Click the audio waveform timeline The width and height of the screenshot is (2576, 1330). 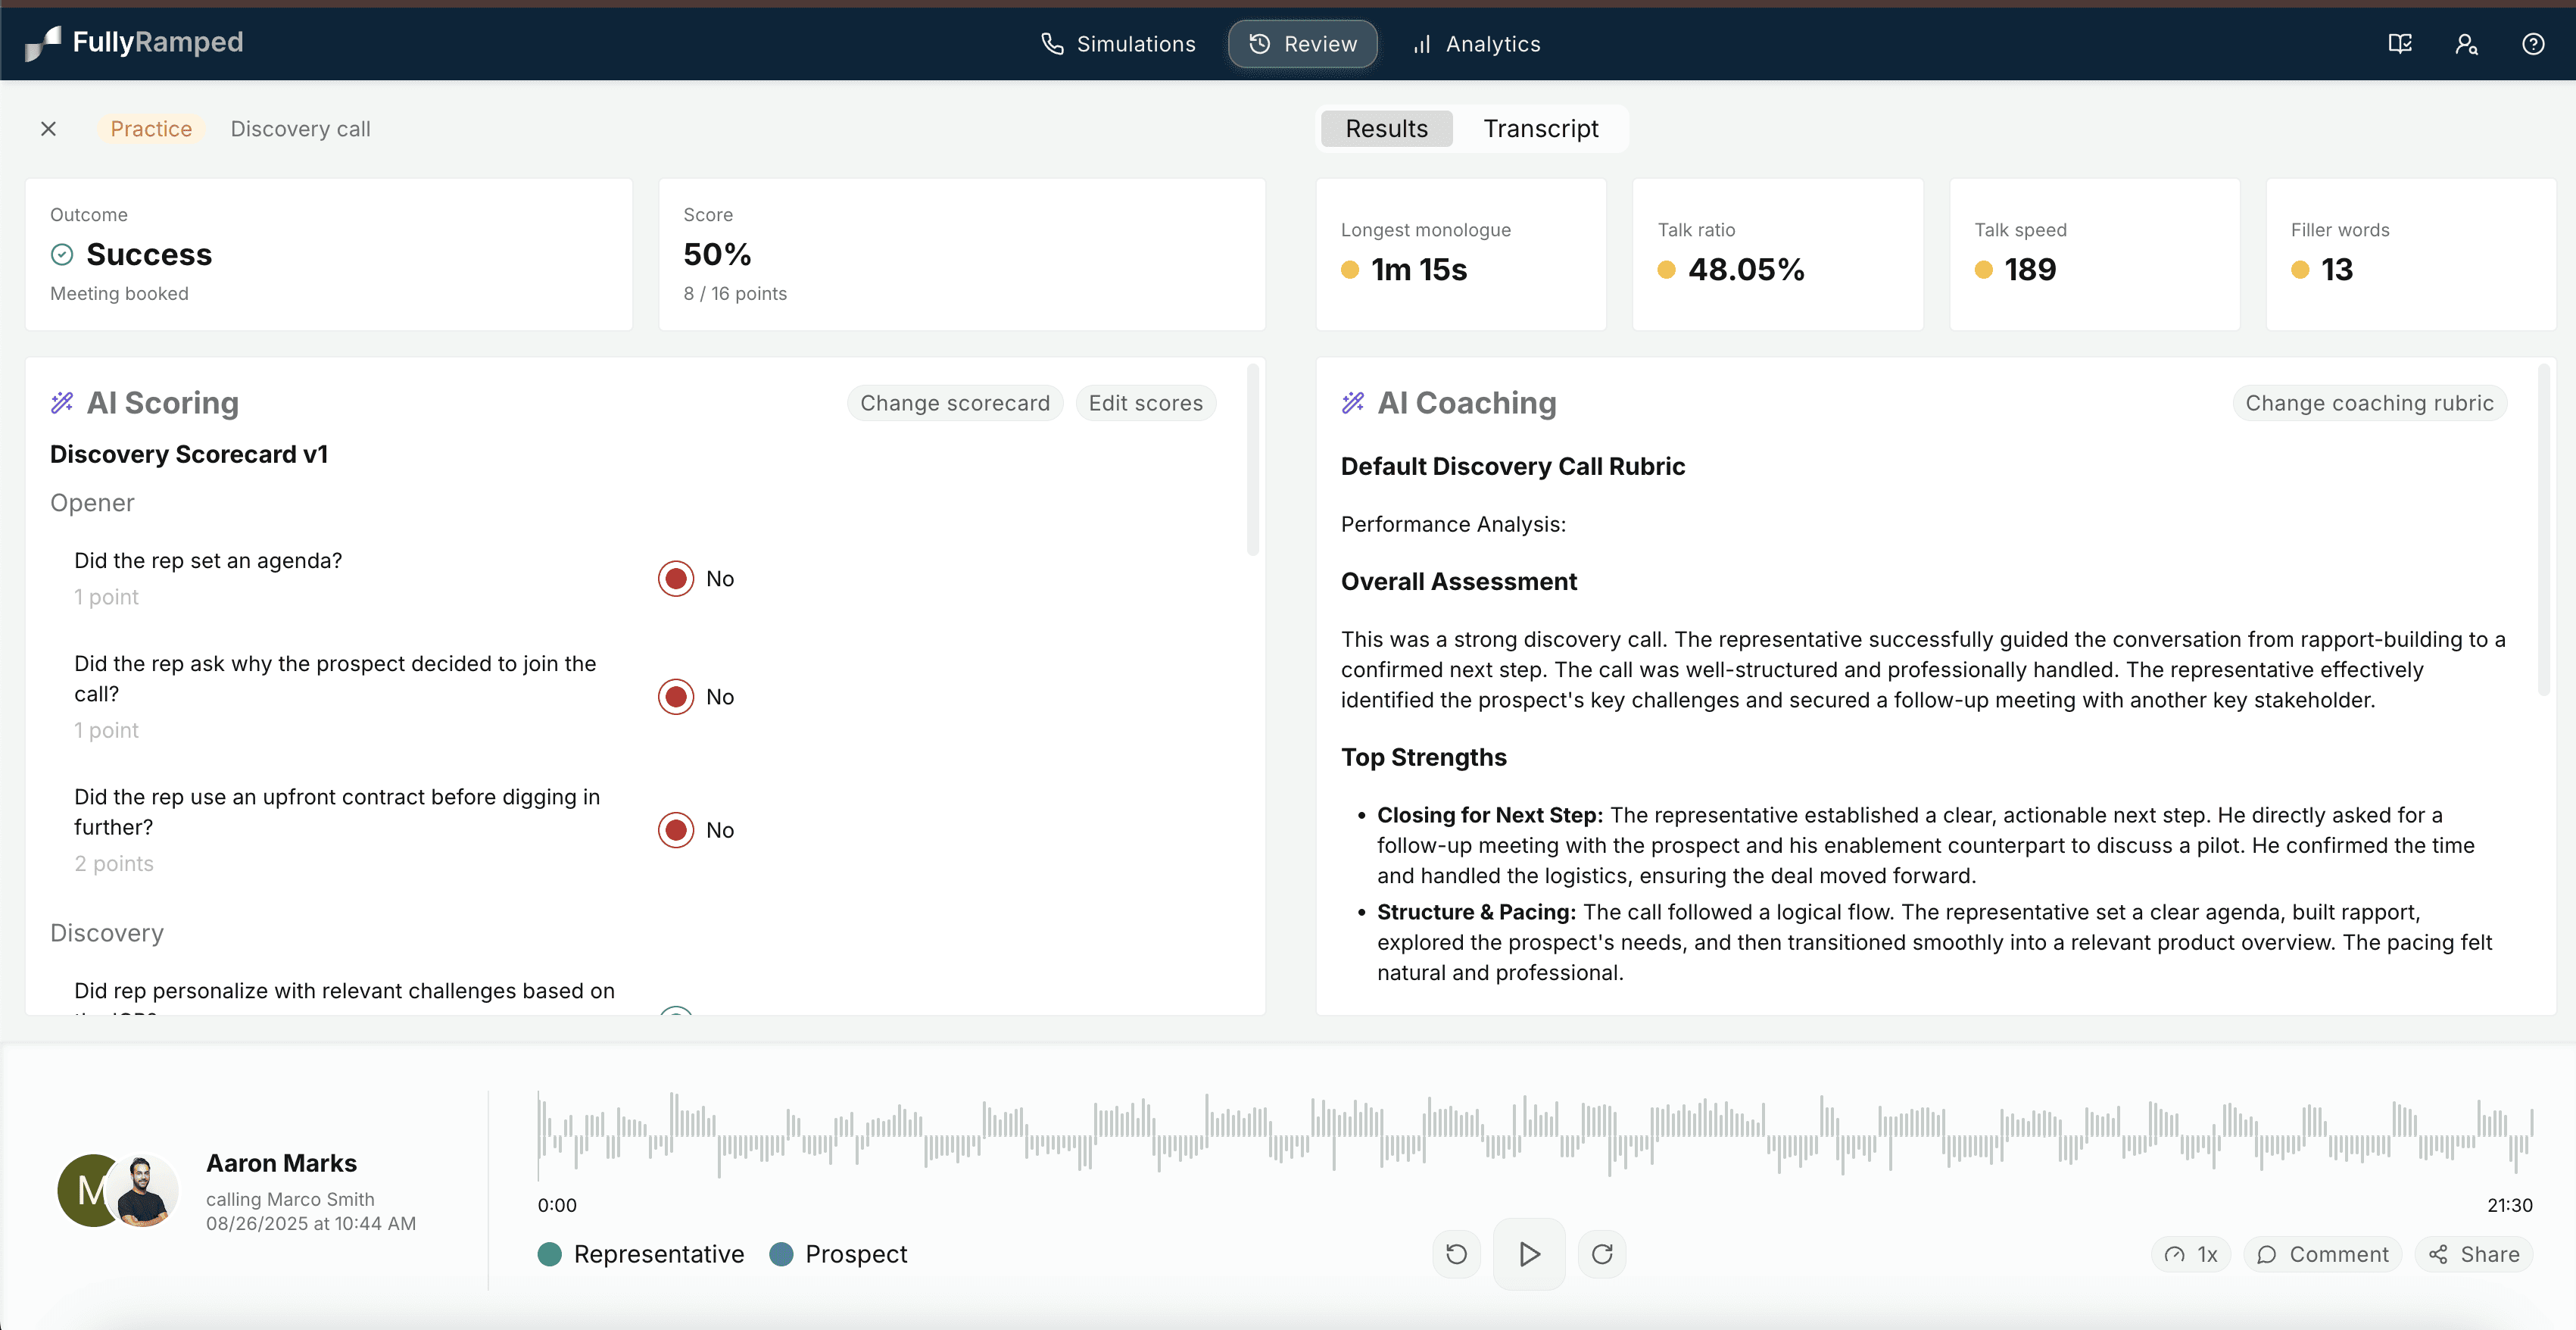pyautogui.click(x=1535, y=1135)
